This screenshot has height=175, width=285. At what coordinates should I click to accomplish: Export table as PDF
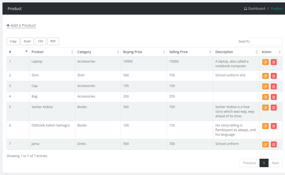point(53,41)
